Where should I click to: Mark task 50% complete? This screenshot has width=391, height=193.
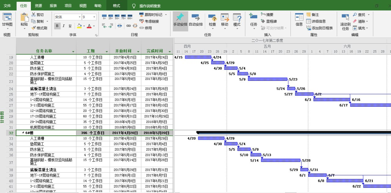coord(117,17)
